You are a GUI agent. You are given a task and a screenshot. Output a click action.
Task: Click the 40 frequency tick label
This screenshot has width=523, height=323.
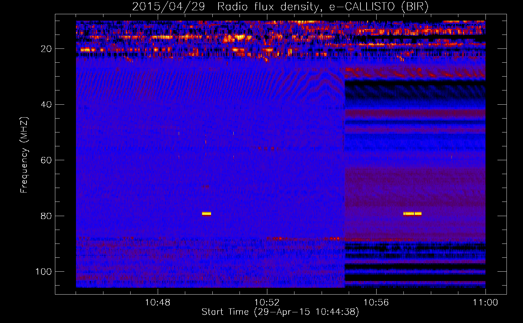coord(47,104)
